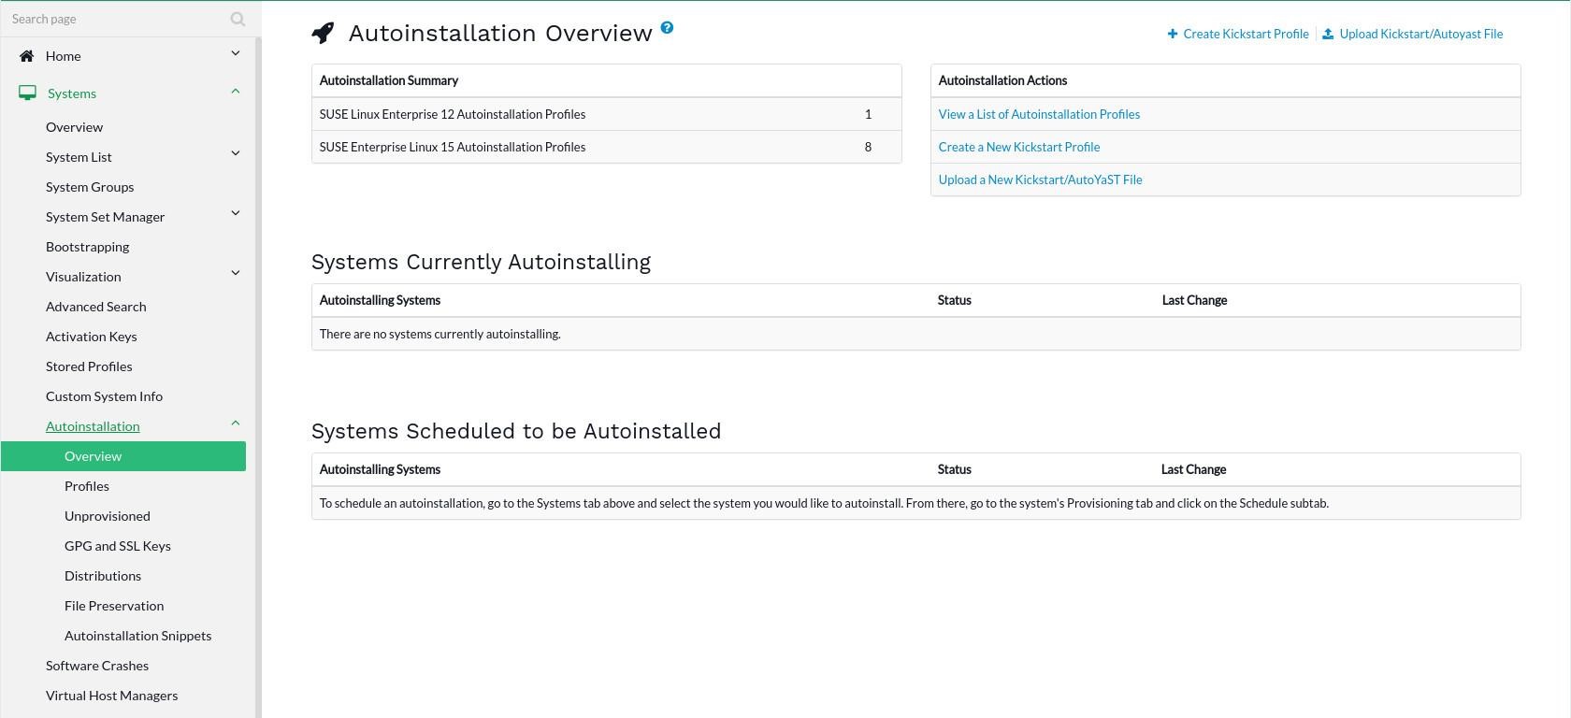Expand the Visualization submenu arrow
This screenshot has width=1571, height=718.
click(x=236, y=273)
